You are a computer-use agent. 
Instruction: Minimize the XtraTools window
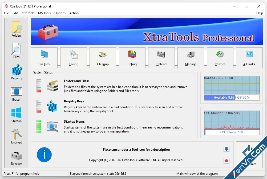coord(234,6)
